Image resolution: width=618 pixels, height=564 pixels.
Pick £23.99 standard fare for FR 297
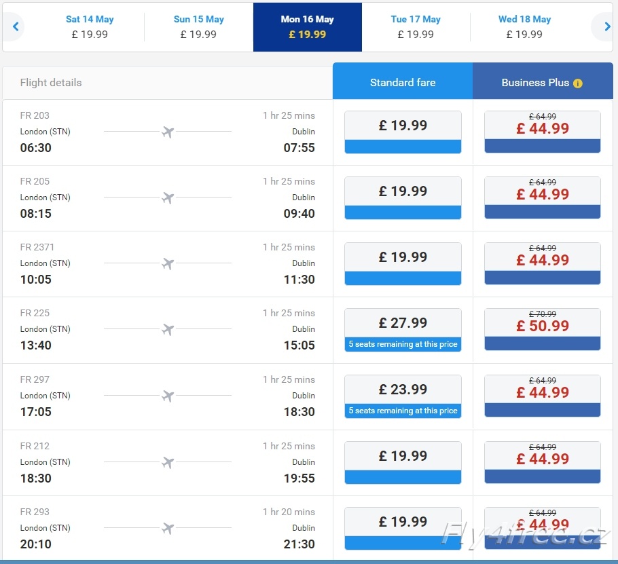tap(403, 396)
